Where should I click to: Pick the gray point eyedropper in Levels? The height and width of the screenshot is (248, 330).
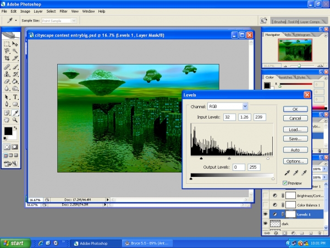pos(295,173)
